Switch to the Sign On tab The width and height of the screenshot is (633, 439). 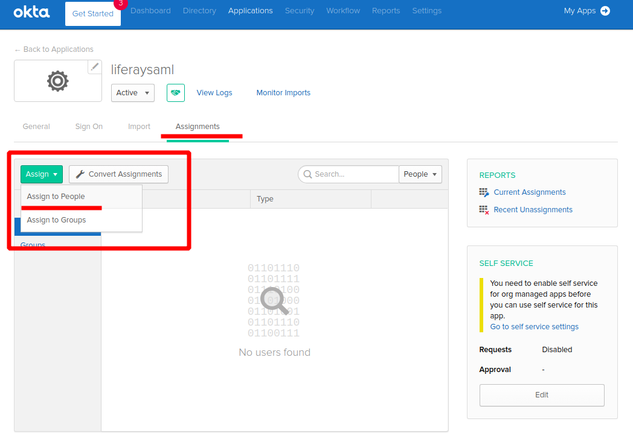pyautogui.click(x=89, y=127)
